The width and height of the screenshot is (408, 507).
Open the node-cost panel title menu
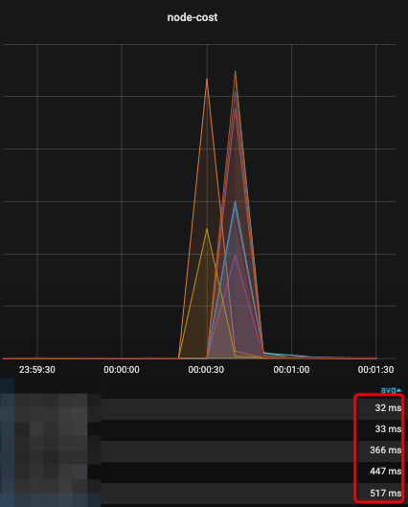tap(193, 17)
